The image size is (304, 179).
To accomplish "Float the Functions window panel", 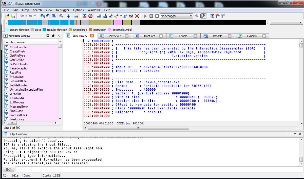I will [53, 36].
